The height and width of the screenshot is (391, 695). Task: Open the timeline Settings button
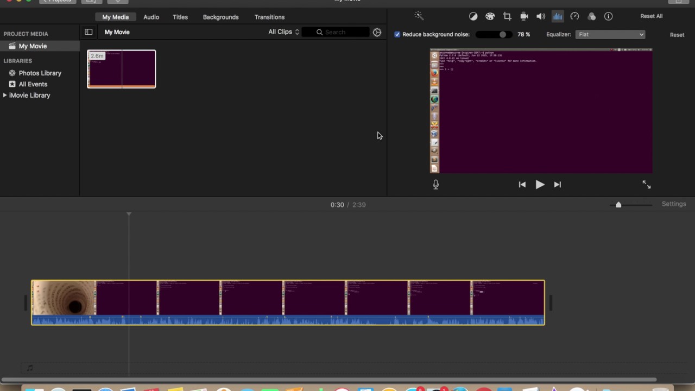click(x=674, y=204)
